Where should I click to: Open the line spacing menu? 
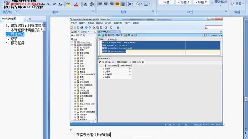coord(130,4)
